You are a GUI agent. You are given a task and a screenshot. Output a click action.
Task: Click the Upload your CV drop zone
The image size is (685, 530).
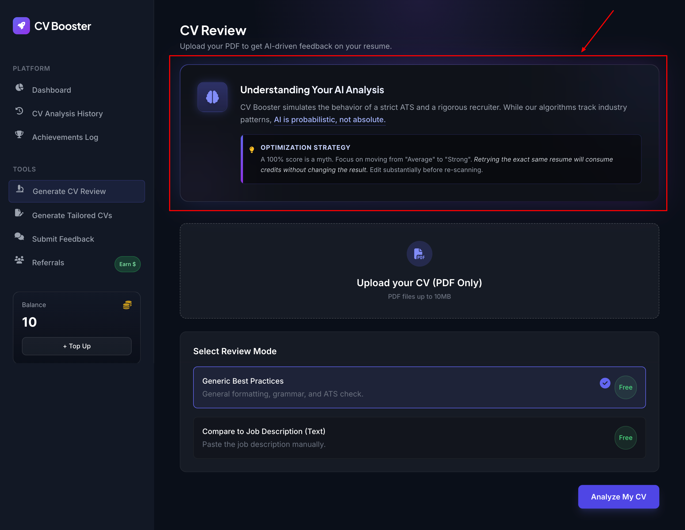tap(419, 271)
